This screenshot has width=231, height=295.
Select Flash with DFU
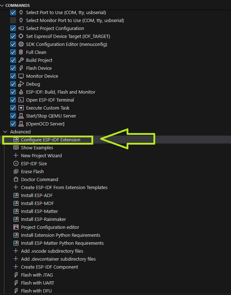pyautogui.click(x=36, y=291)
